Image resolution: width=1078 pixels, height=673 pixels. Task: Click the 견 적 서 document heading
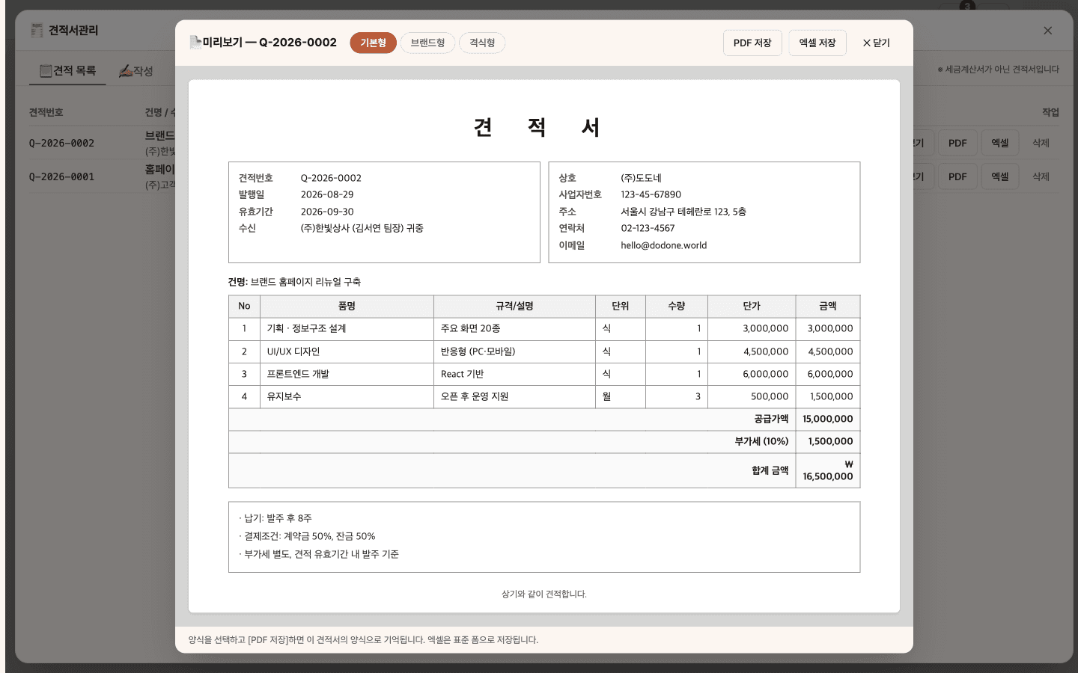pos(537,127)
